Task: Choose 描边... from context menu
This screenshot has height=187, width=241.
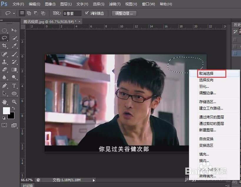Action: [x=215, y=161]
